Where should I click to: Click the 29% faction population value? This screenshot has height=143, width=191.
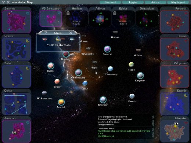pyautogui.click(x=72, y=39)
